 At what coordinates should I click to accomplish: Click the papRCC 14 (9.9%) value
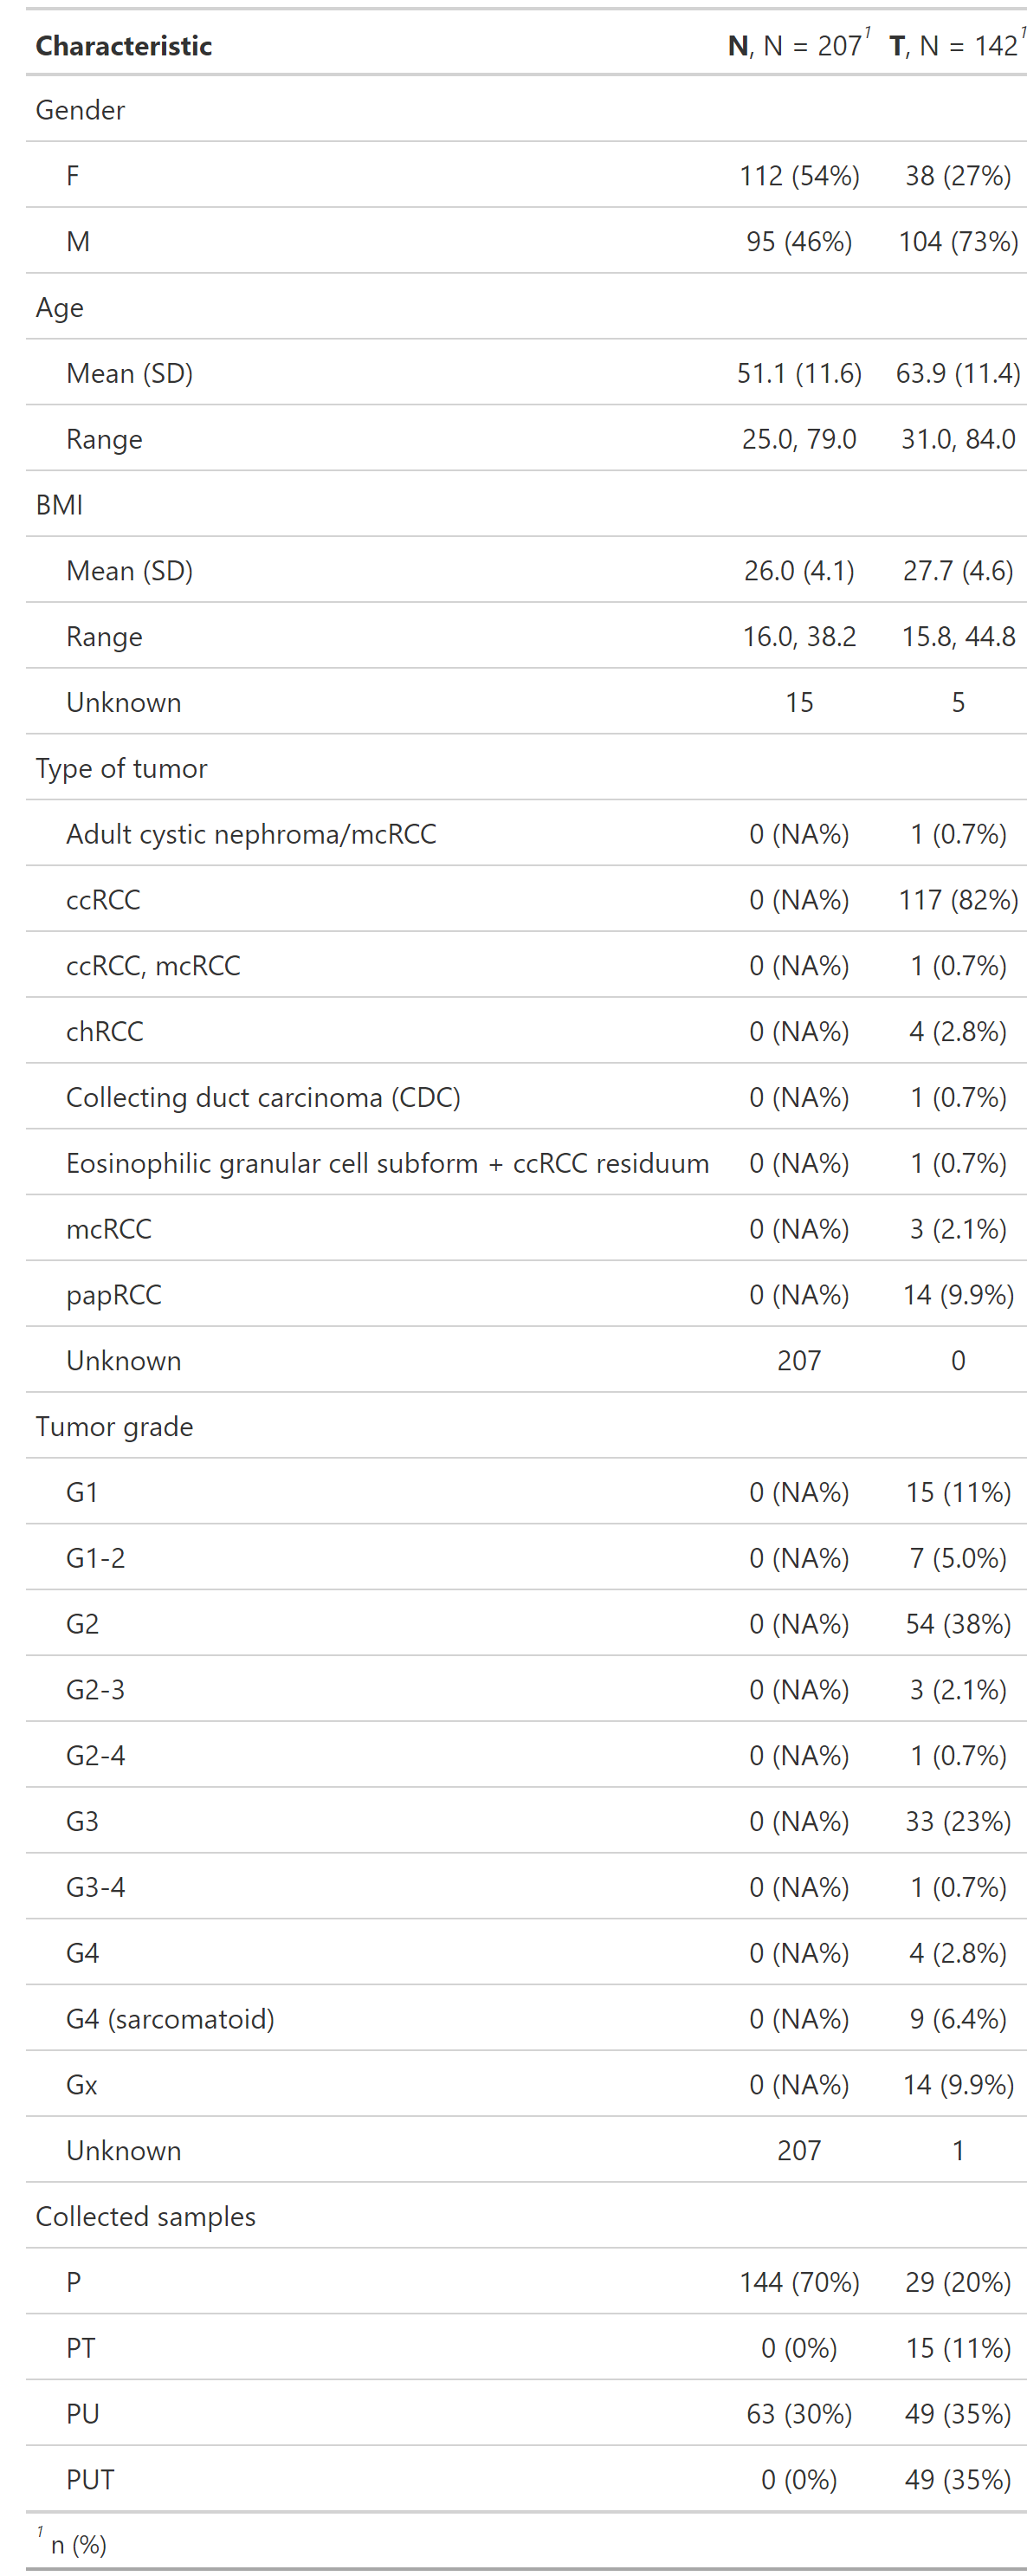pyautogui.click(x=957, y=1295)
